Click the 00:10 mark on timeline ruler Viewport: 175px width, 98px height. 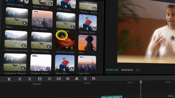[87, 83]
